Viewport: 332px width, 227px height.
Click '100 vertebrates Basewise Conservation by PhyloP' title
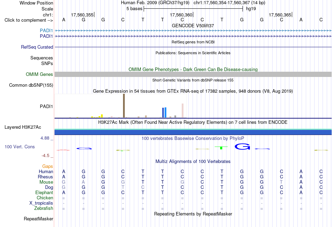[193, 139]
